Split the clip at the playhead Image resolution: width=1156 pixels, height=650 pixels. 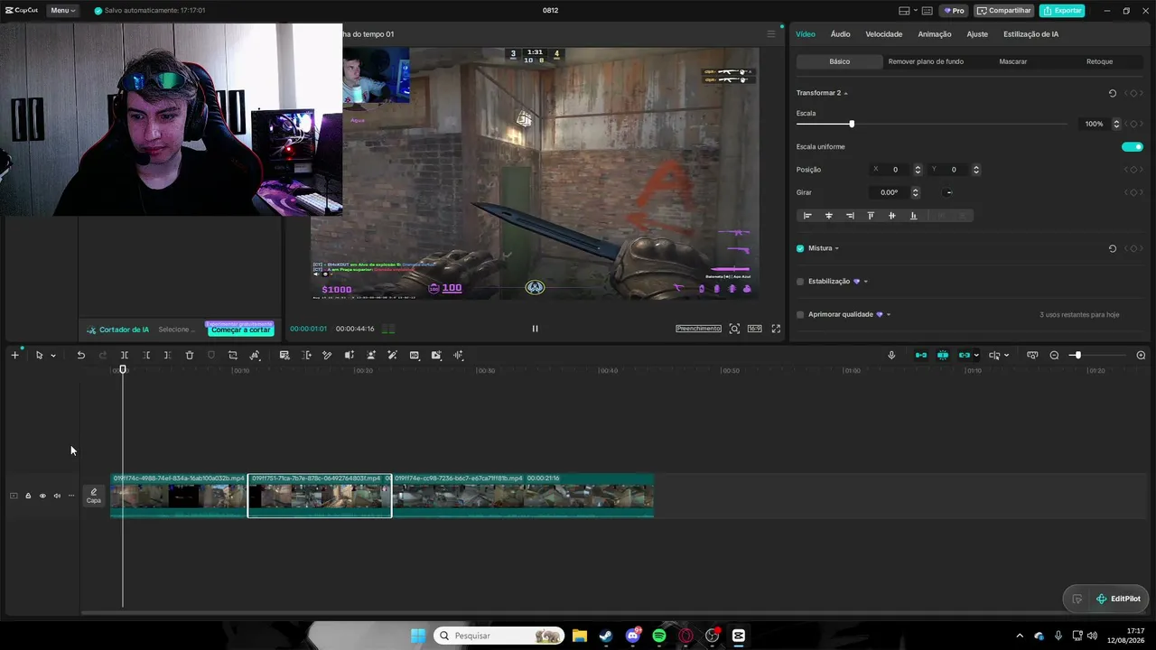(x=125, y=356)
